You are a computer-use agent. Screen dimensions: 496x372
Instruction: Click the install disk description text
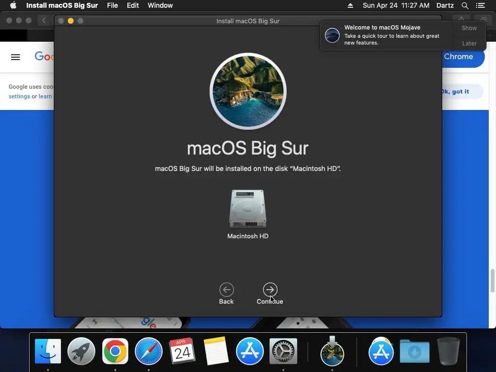tap(248, 169)
